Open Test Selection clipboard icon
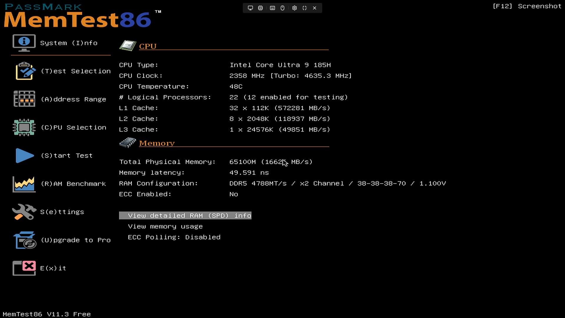 tap(25, 71)
